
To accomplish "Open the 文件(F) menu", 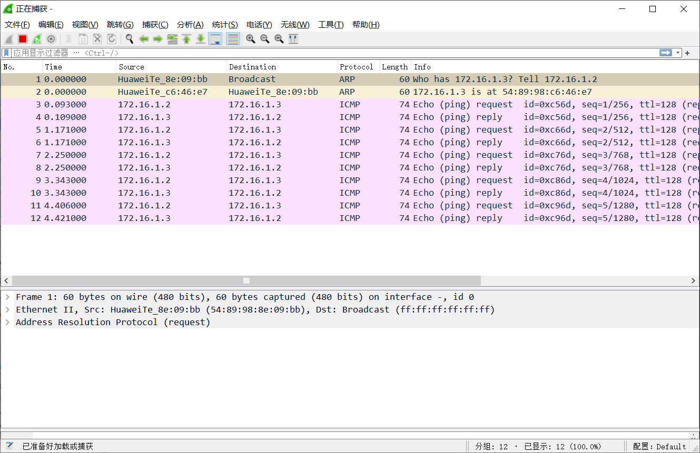I will (17, 25).
